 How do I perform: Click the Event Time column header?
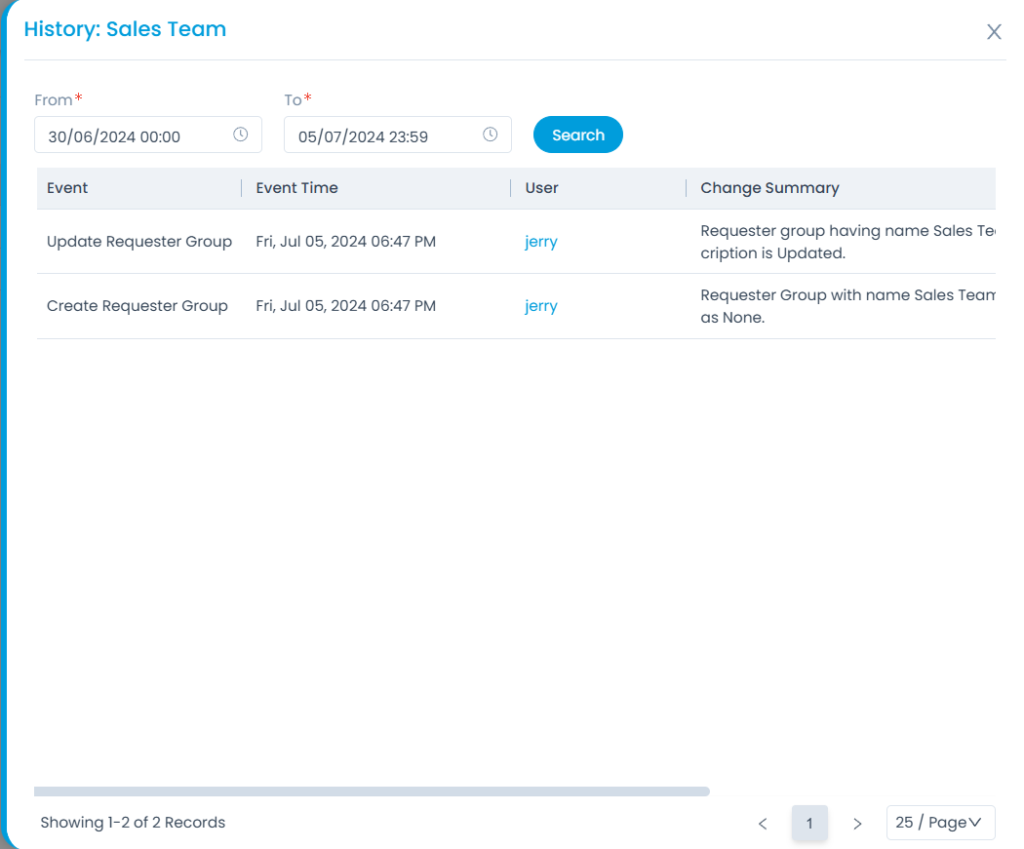(297, 188)
